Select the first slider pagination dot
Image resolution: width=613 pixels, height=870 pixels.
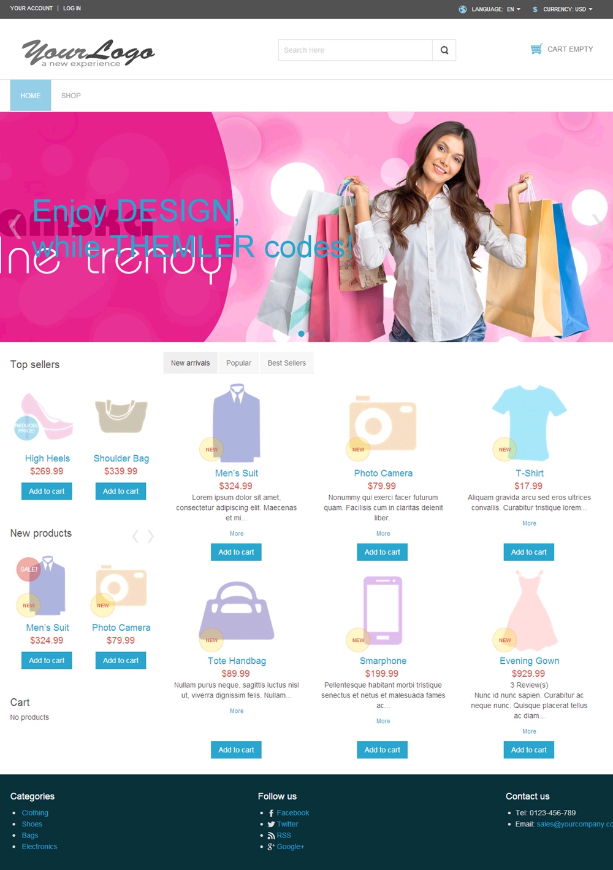coord(301,334)
